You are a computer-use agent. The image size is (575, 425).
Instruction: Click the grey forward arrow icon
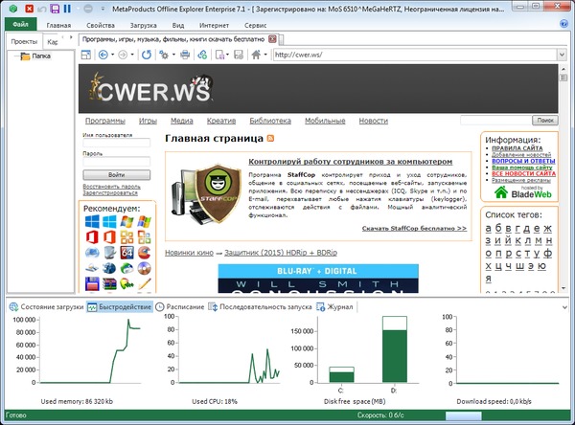click(123, 55)
